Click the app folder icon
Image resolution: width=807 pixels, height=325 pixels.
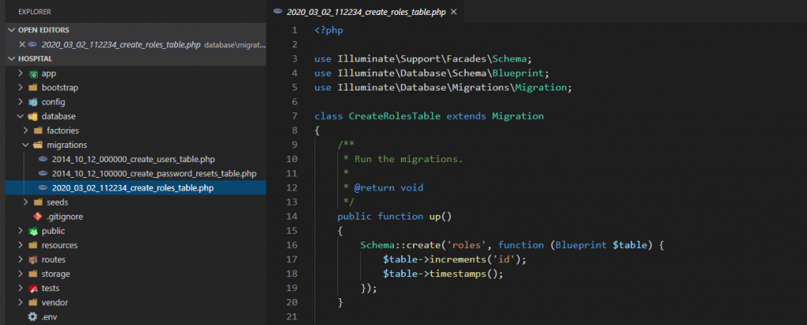coord(33,73)
